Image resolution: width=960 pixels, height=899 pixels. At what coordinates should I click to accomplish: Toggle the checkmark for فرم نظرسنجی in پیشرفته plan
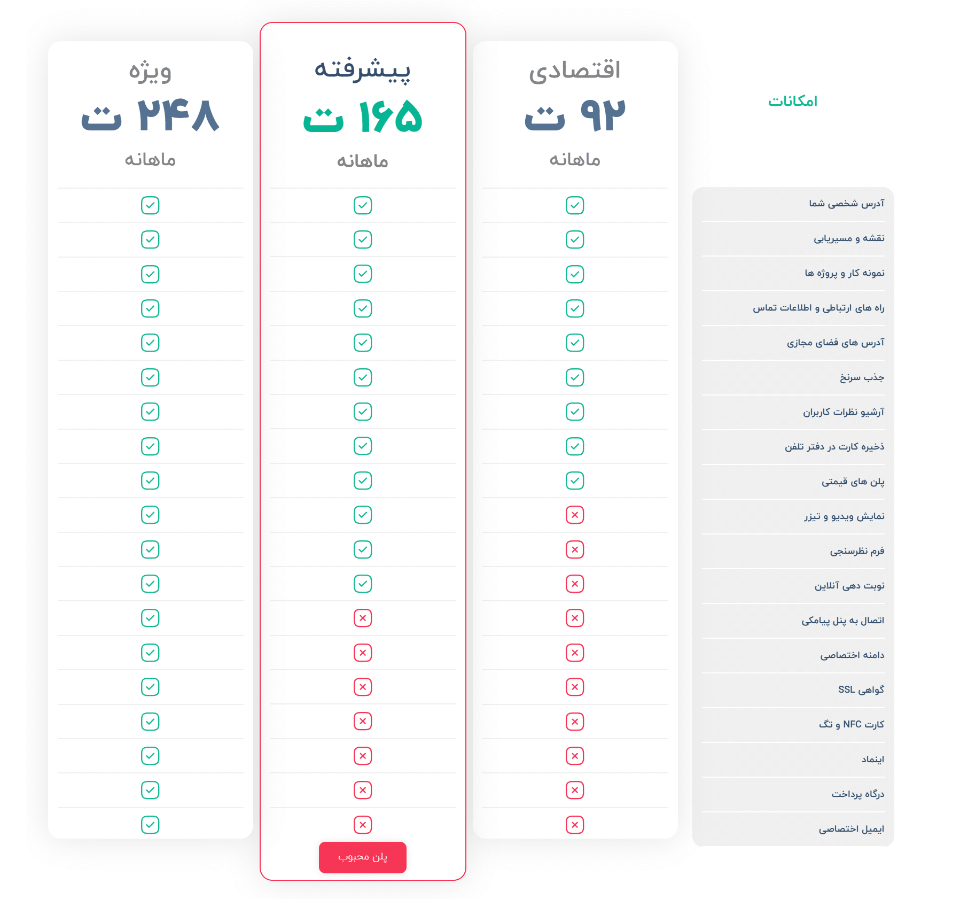(363, 549)
